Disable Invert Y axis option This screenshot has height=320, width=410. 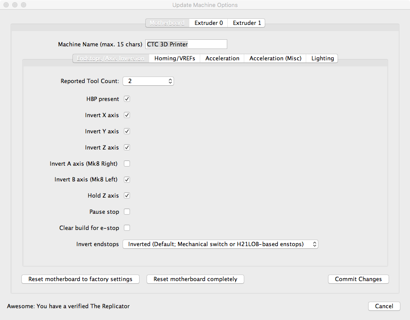pyautogui.click(x=127, y=131)
